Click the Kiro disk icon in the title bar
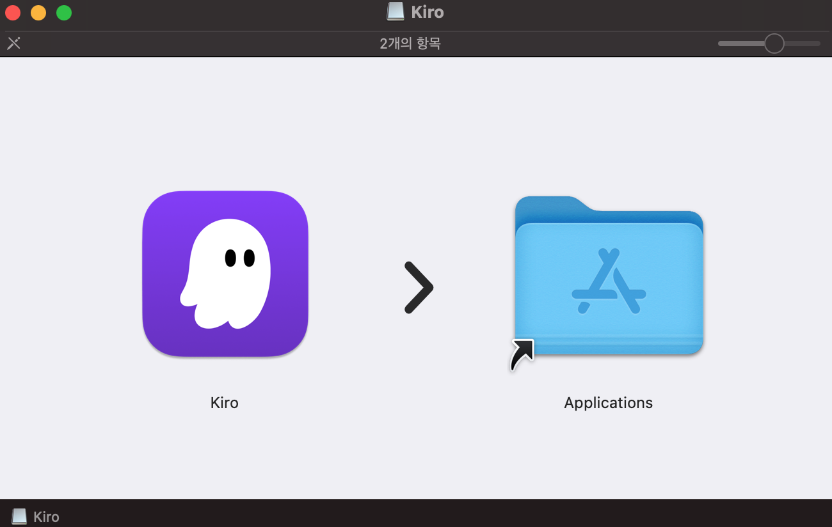This screenshot has height=527, width=832. (x=396, y=12)
